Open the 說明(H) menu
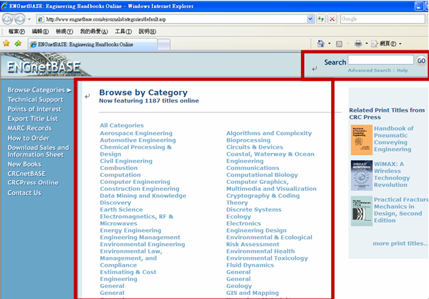Viewport: 429px width, 299px height. (147, 32)
